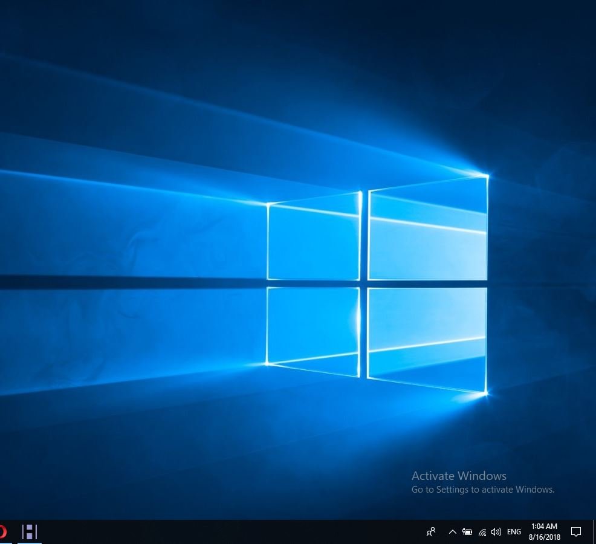Switch input language via ENG indicator

click(514, 532)
